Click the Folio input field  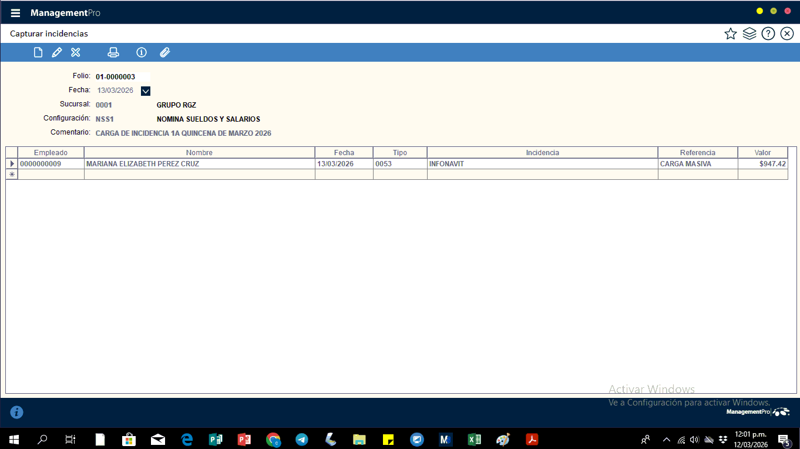coord(122,76)
